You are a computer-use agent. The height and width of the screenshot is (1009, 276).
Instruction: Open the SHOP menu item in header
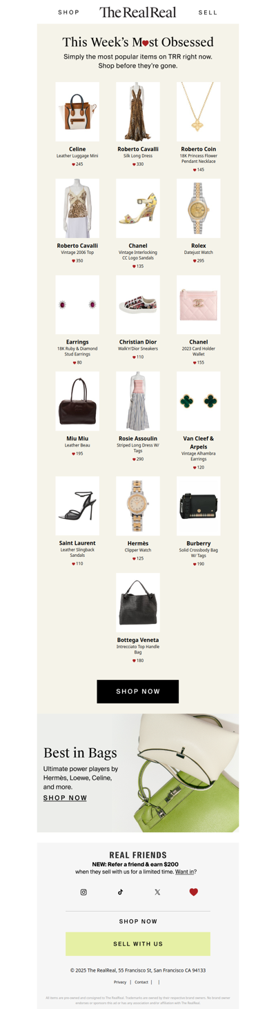pyautogui.click(x=68, y=12)
